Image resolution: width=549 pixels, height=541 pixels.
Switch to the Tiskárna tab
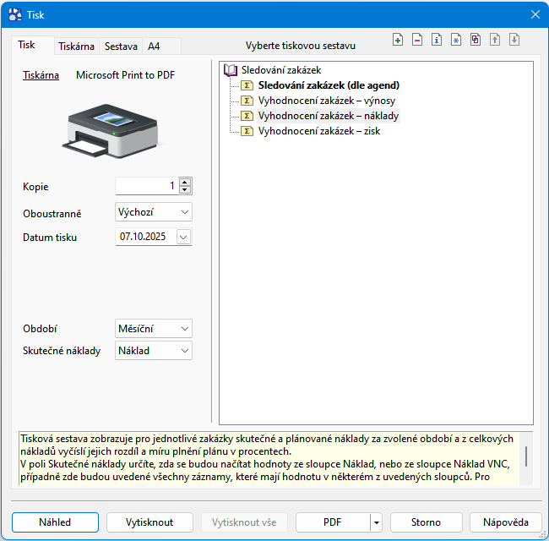(76, 46)
